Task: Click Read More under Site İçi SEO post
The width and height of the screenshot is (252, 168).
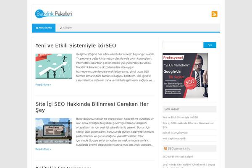Action: pyautogui.click(x=43, y=149)
